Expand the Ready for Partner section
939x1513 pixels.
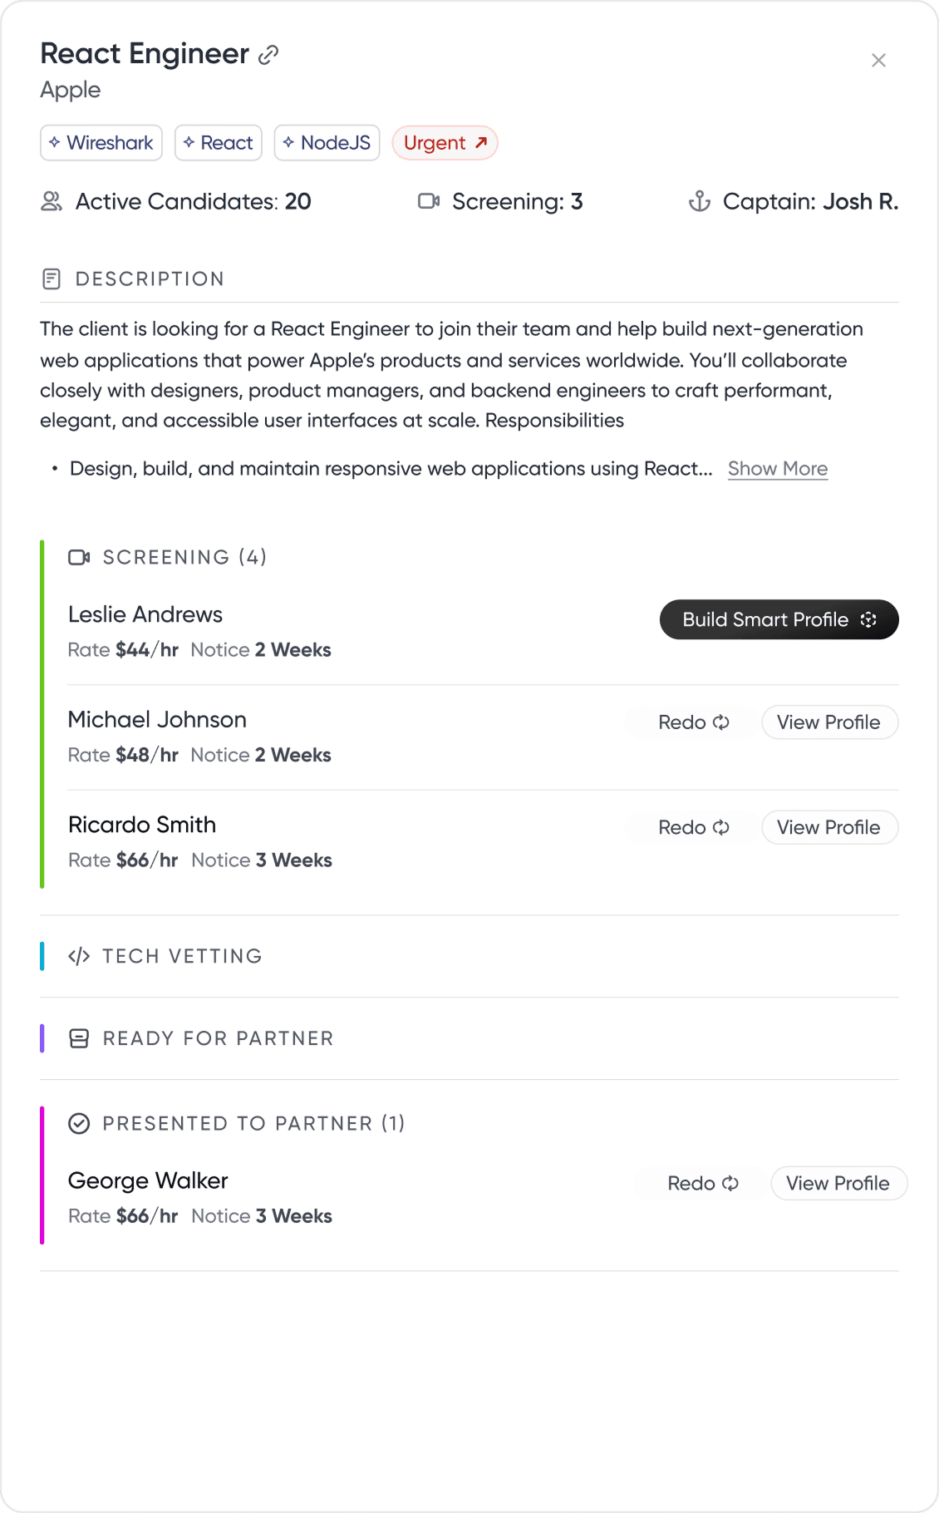[x=218, y=1039]
